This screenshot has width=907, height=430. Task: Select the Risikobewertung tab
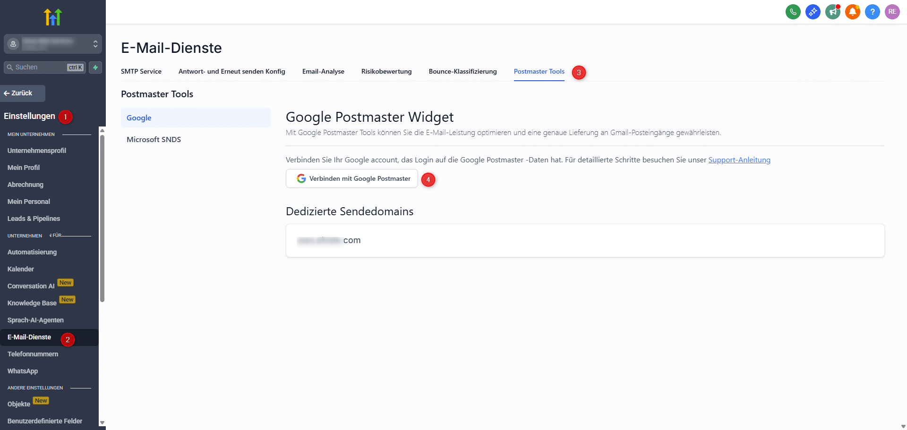click(x=386, y=71)
